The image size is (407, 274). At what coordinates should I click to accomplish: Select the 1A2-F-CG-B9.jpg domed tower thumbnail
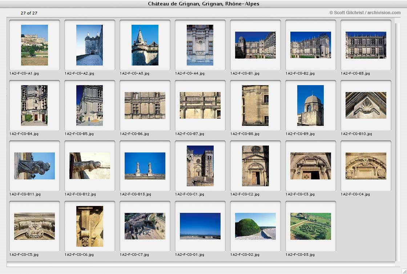pos(311,106)
